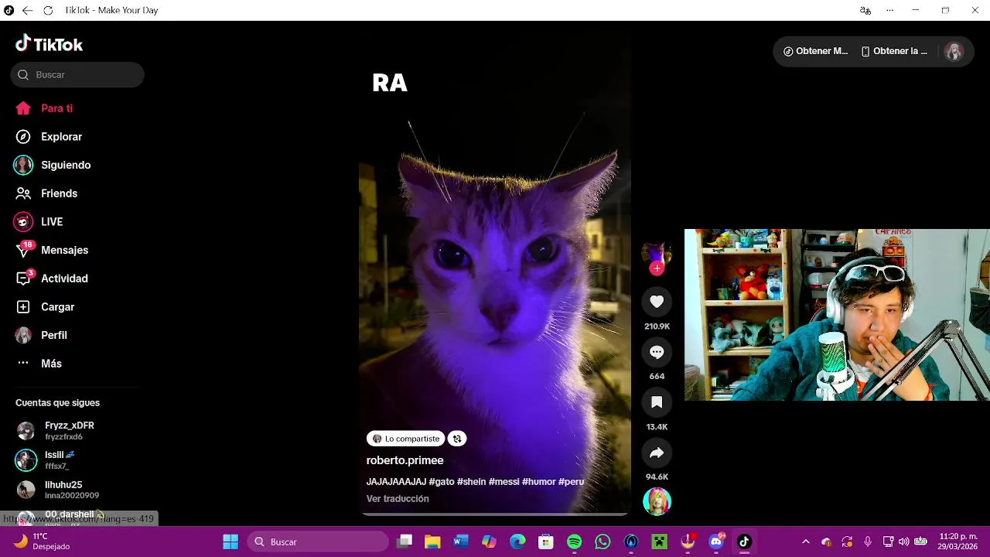
Task: Open the title bar three-dots menu
Action: point(890,10)
